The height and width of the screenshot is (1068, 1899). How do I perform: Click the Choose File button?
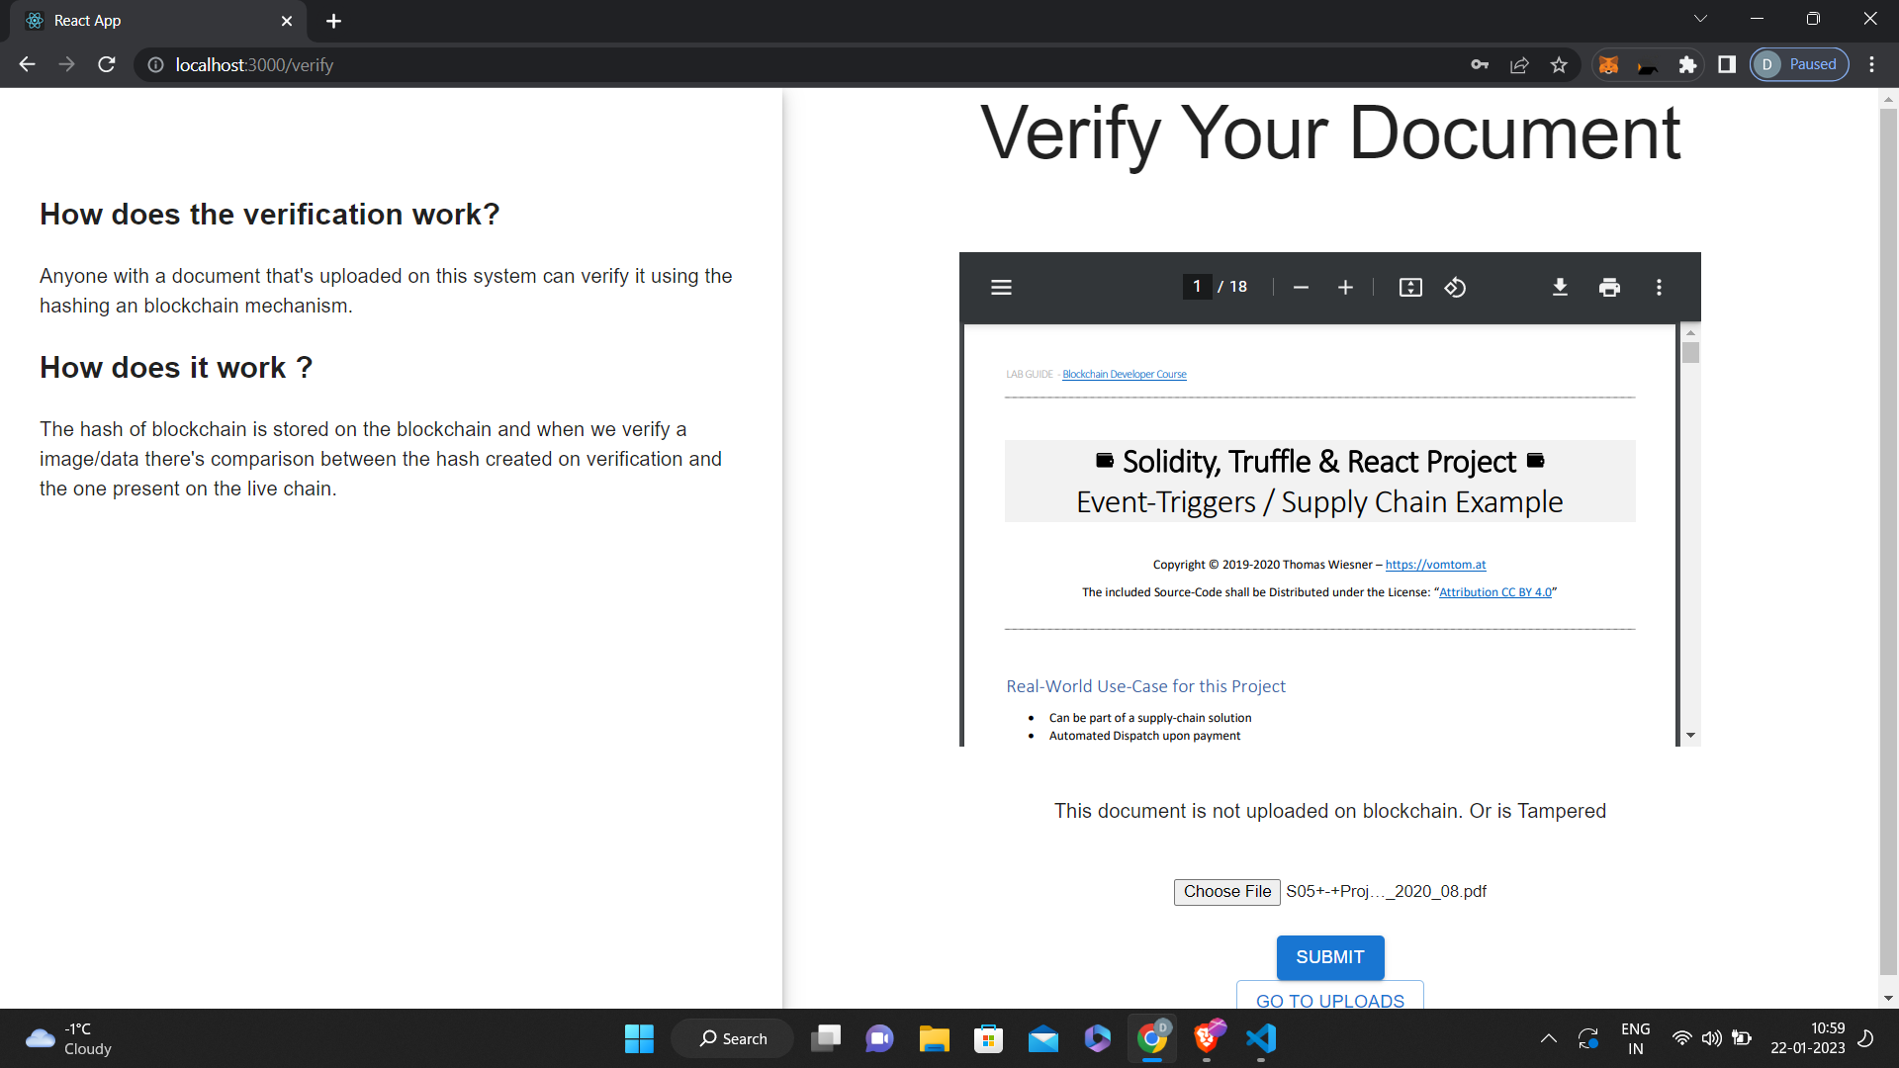point(1226,892)
